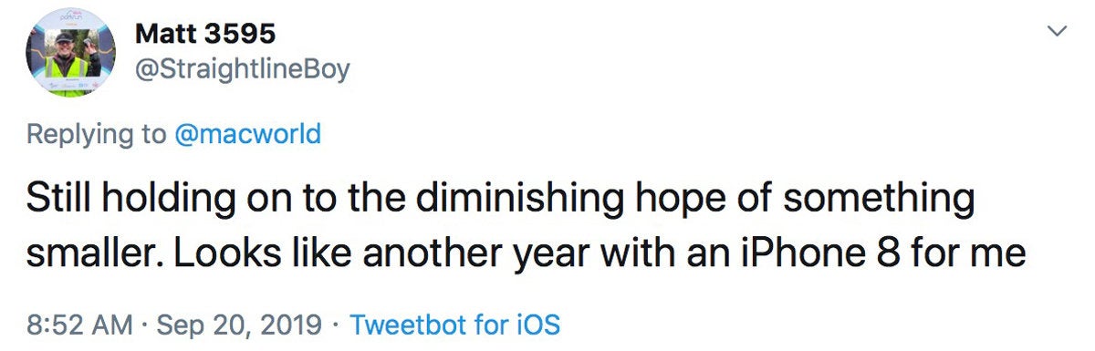Viewport: 1095px width, 351px height.
Task: Open the tweet options chevron menu
Action: click(x=1057, y=32)
